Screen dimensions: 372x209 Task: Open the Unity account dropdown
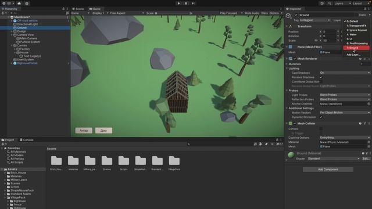point(8,3)
